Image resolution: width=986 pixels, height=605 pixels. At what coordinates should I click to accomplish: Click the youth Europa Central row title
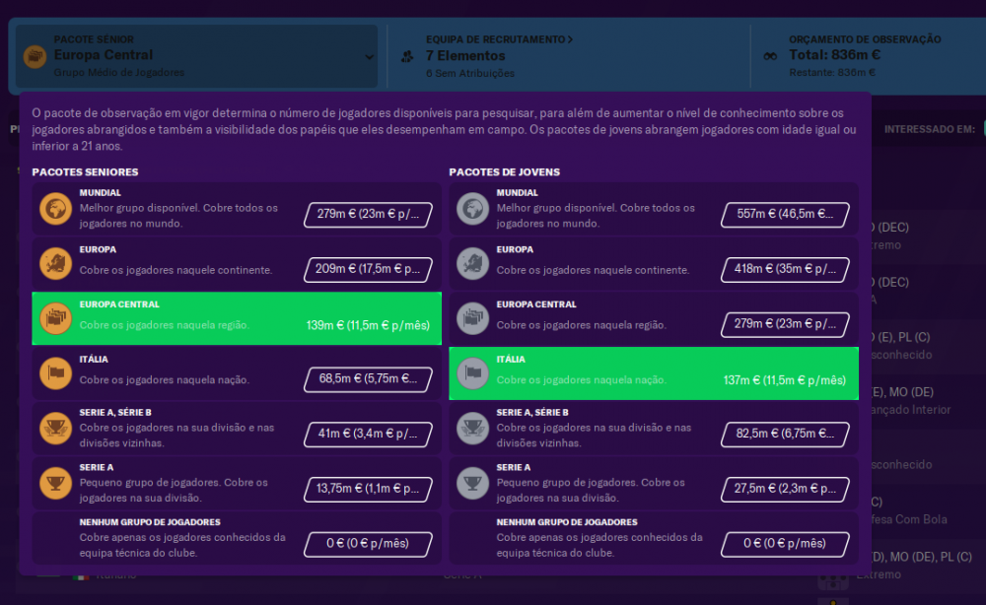[x=536, y=304]
